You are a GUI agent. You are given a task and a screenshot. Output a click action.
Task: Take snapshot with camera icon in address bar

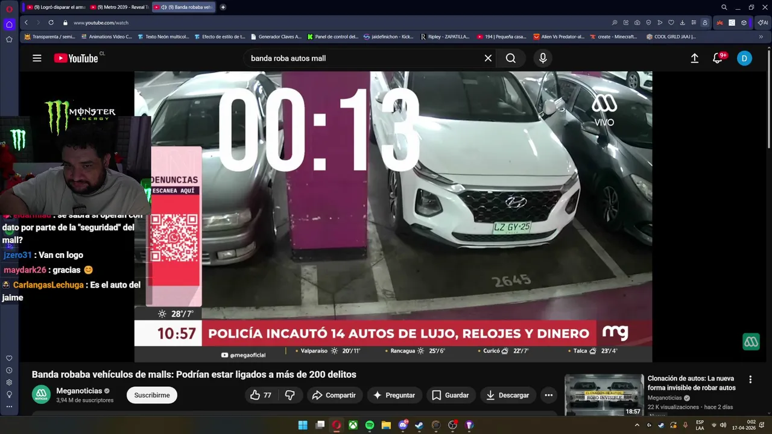(x=638, y=22)
